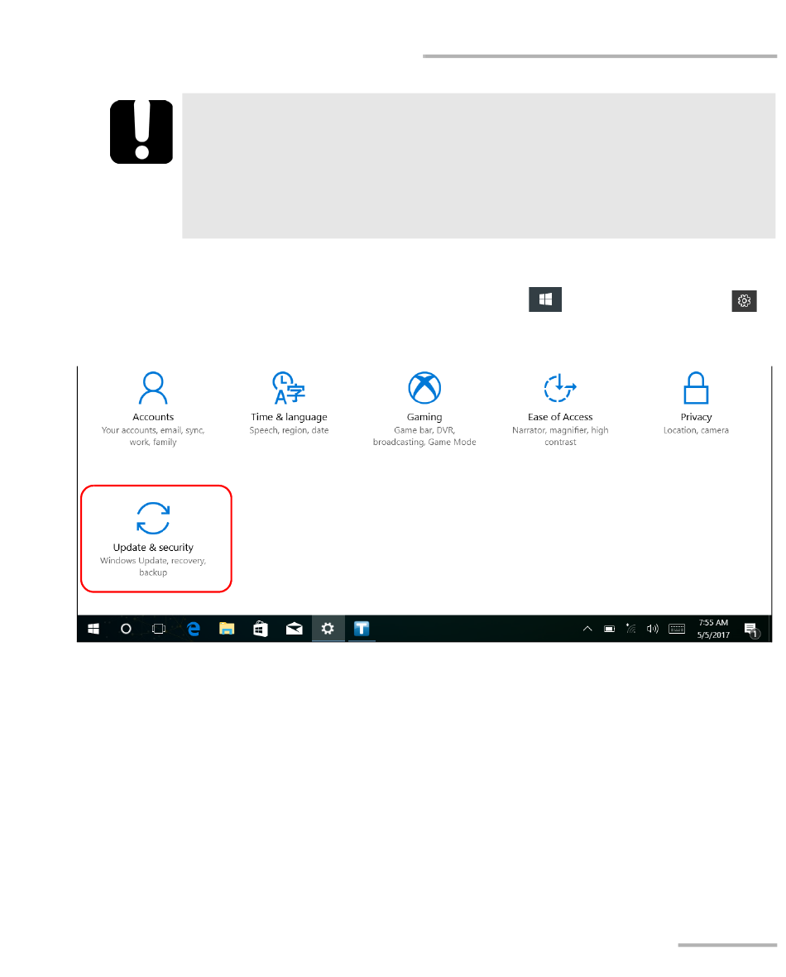Open the Store app on taskbar
The height and width of the screenshot is (977, 786).
point(261,629)
